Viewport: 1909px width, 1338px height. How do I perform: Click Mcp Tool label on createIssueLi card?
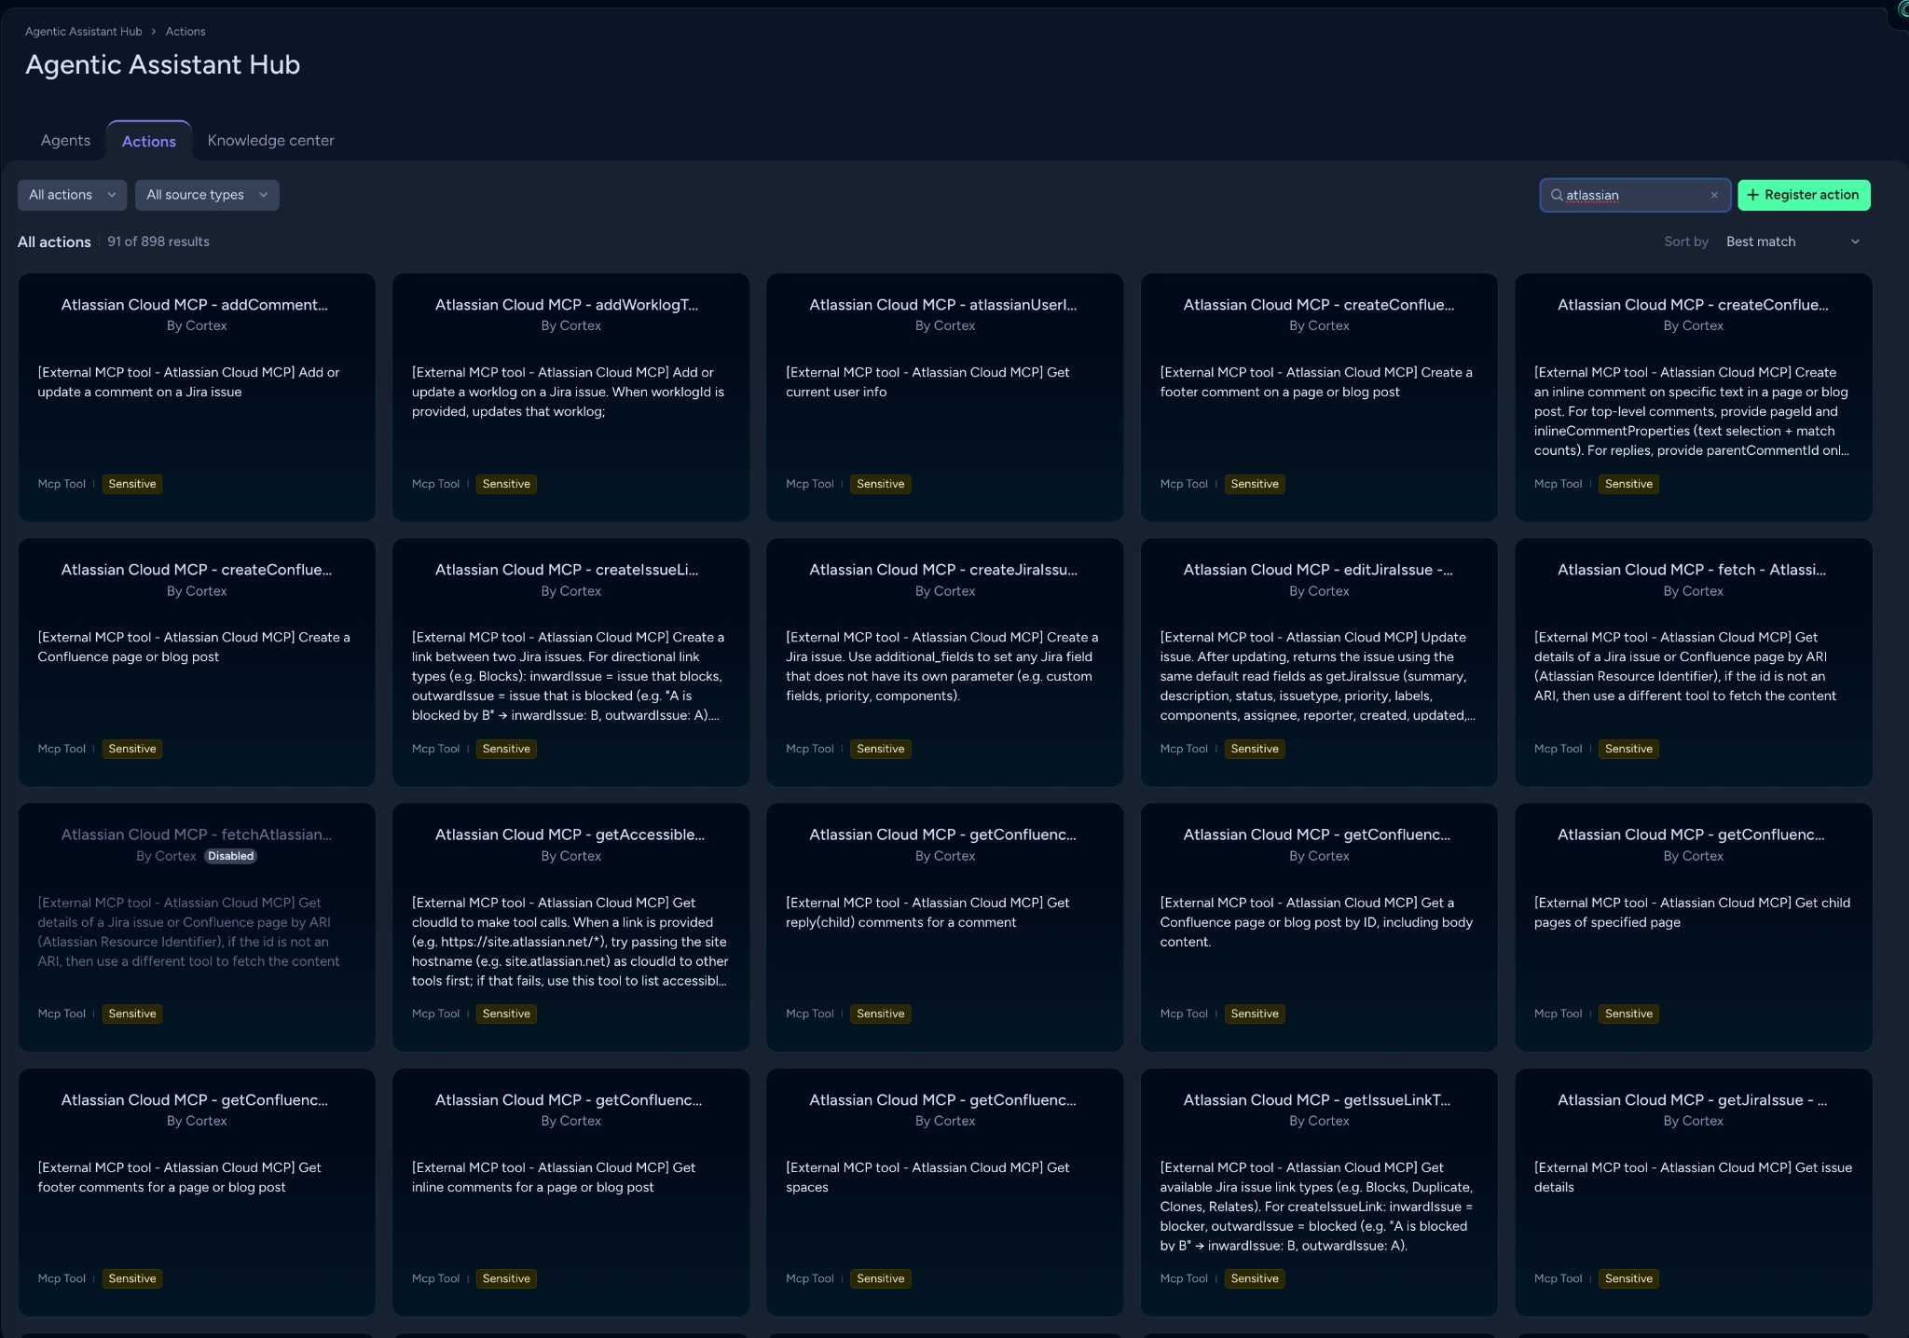435,749
